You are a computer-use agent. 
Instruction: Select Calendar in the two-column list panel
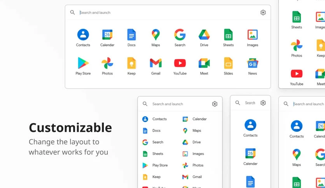(195, 119)
